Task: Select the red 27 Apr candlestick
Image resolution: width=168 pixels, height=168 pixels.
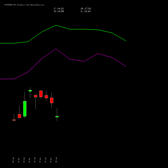Action: [x=41, y=94]
